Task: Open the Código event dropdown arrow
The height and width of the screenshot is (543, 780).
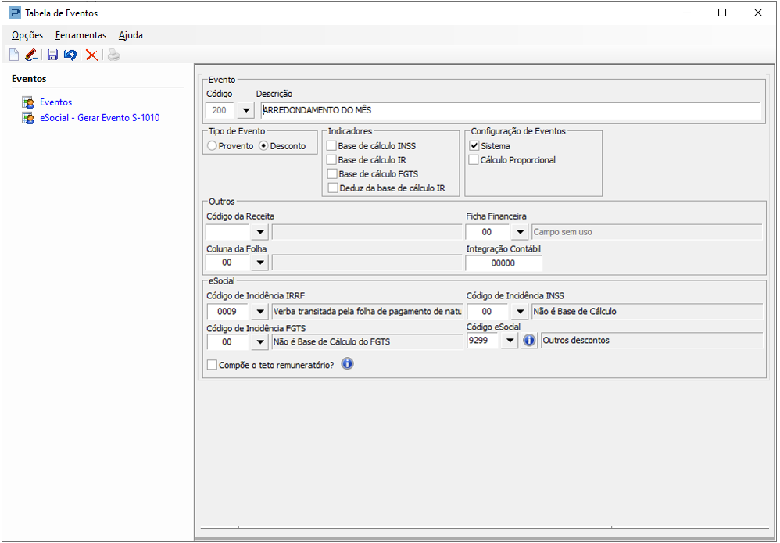Action: [245, 110]
